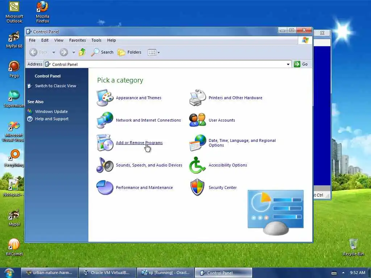
Task: Click the User Accounts people icon
Action: pyautogui.click(x=197, y=120)
